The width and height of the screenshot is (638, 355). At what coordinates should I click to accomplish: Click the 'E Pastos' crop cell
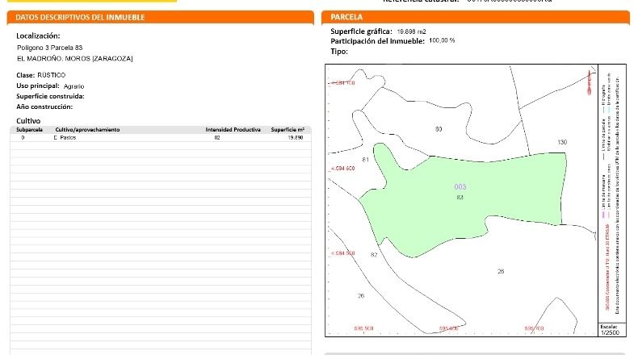65,137
